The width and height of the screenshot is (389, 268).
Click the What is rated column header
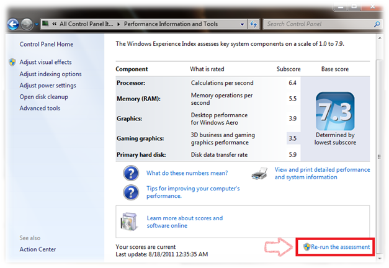click(x=207, y=69)
